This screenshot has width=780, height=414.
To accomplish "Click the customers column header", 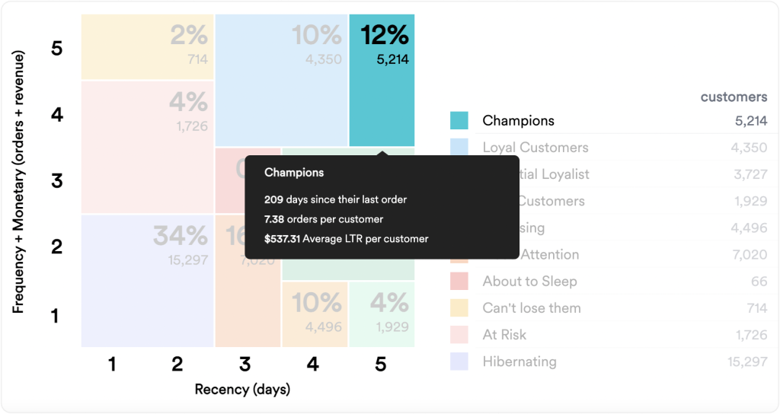I will [x=734, y=97].
